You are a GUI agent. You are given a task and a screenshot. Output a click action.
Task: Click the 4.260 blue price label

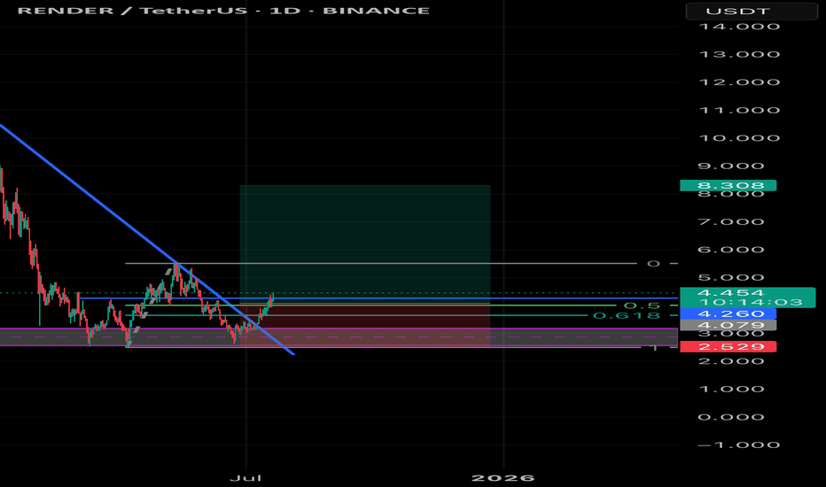coord(728,313)
